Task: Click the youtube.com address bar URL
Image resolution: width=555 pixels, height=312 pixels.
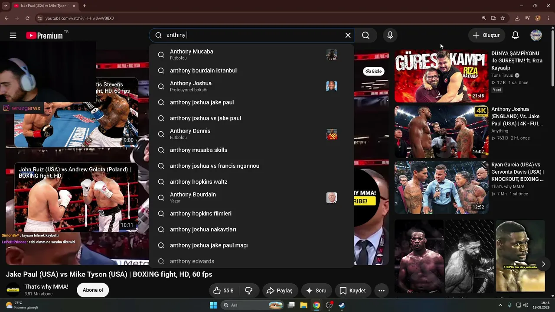Action: click(80, 18)
